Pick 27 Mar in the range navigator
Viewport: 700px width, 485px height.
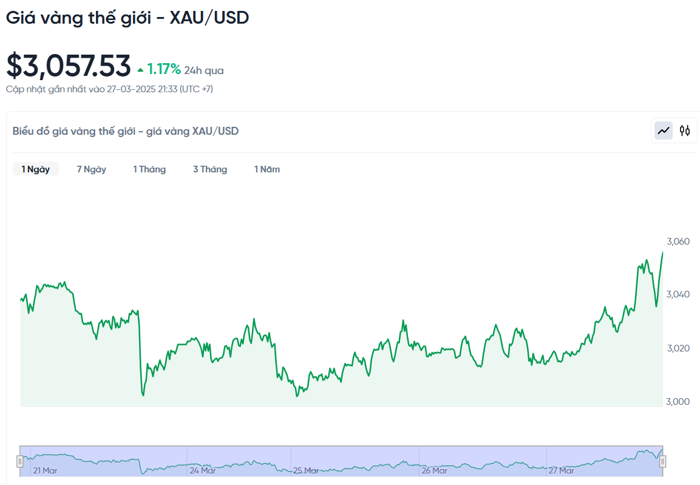point(562,470)
